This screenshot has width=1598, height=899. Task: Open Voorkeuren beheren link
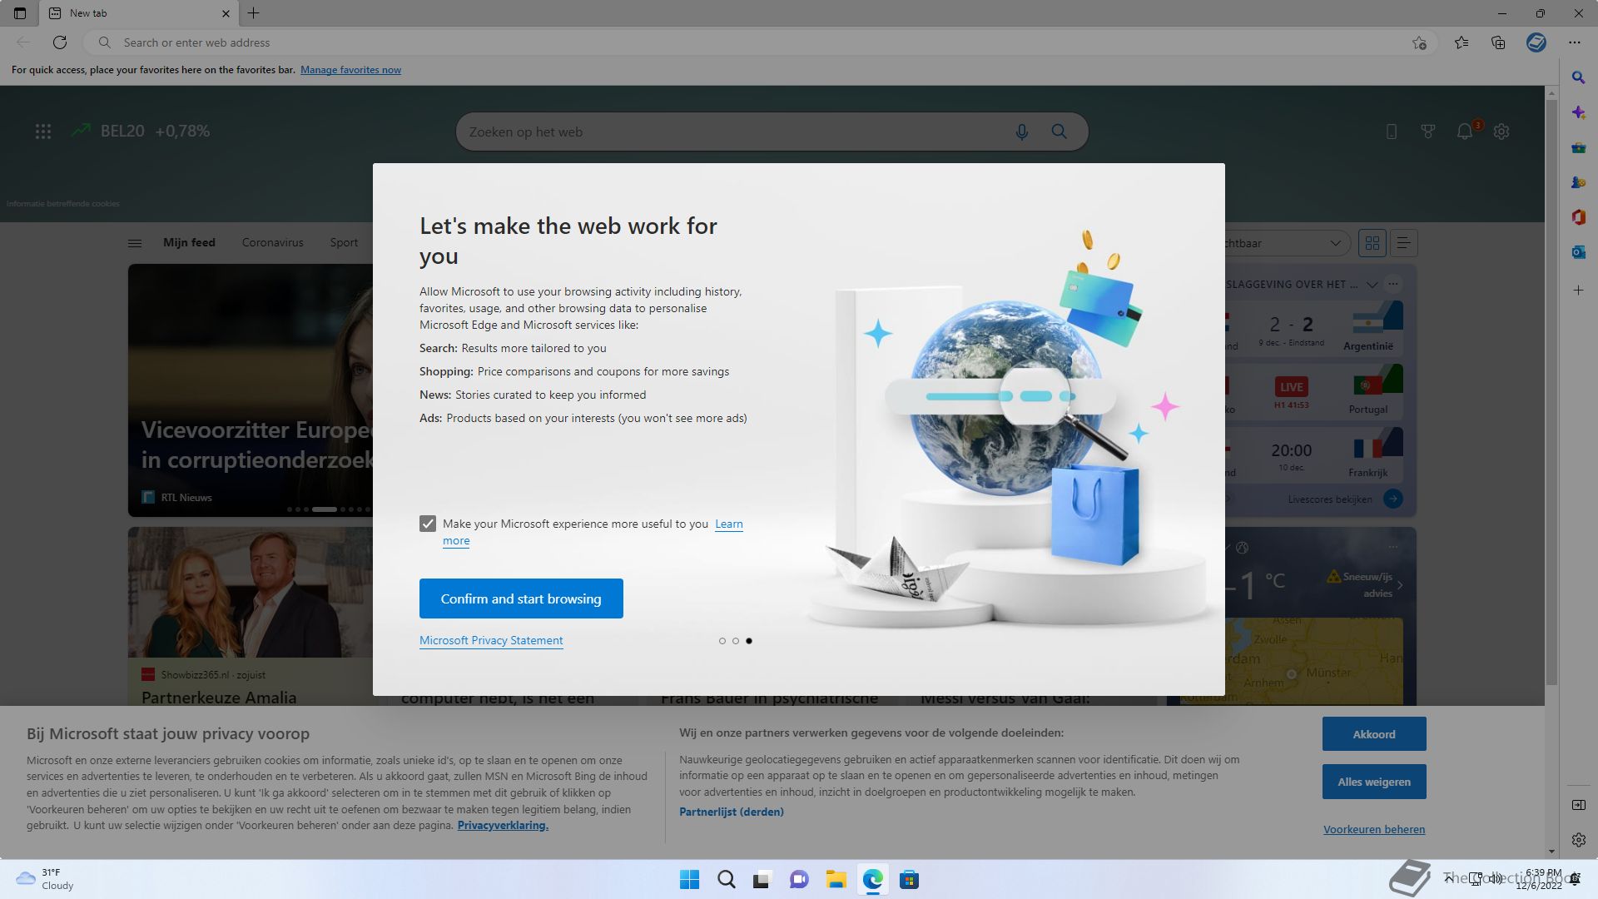(1374, 829)
